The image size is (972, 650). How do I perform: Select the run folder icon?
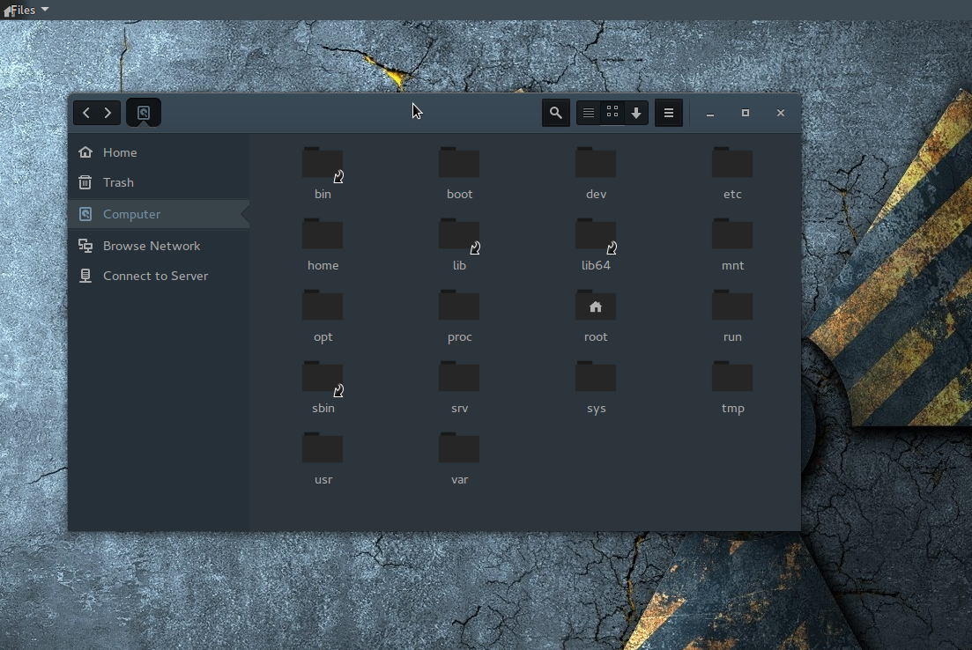pyautogui.click(x=732, y=306)
